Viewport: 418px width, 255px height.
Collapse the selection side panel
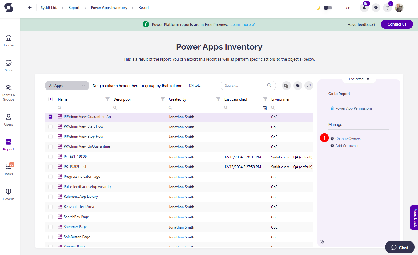tap(322, 242)
